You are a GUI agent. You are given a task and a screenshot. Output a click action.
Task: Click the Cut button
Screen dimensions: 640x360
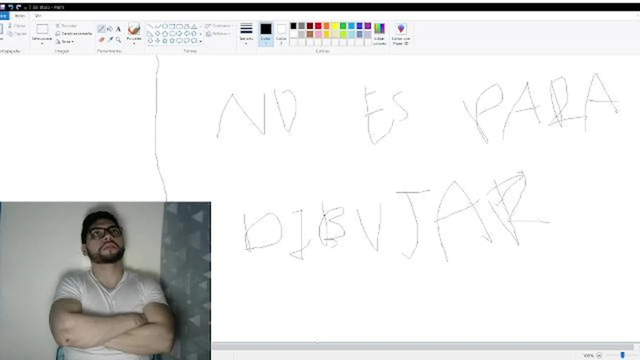[17, 25]
